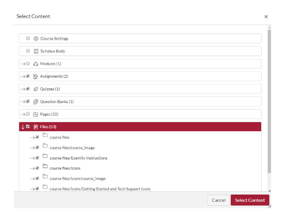The image size is (287, 224).
Task: Click the Pages icon
Action: point(36,114)
